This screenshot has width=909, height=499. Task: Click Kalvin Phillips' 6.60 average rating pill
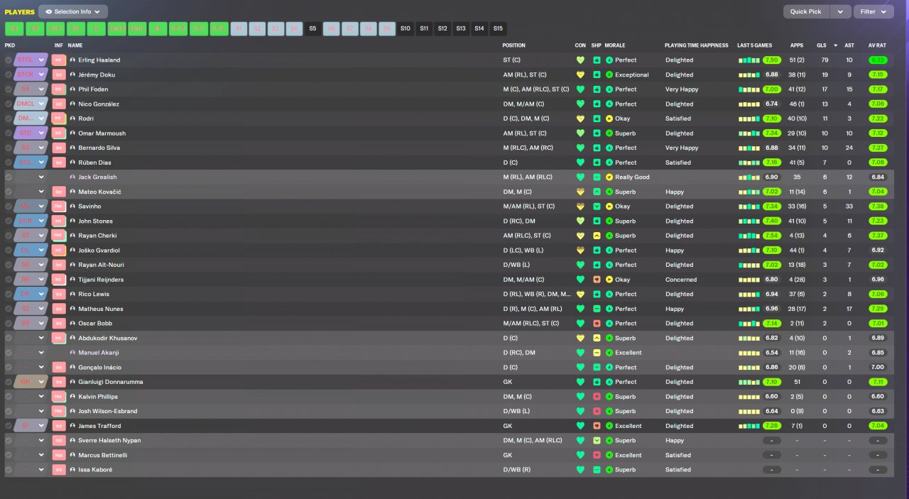pos(878,397)
